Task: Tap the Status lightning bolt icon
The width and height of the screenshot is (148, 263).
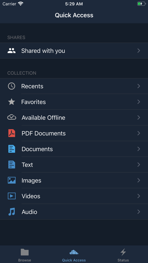Action: point(123,252)
